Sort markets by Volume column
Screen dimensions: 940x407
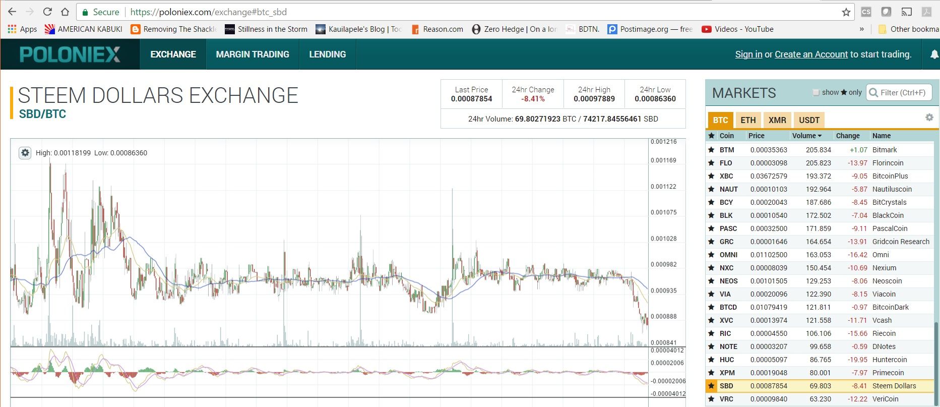(x=806, y=136)
